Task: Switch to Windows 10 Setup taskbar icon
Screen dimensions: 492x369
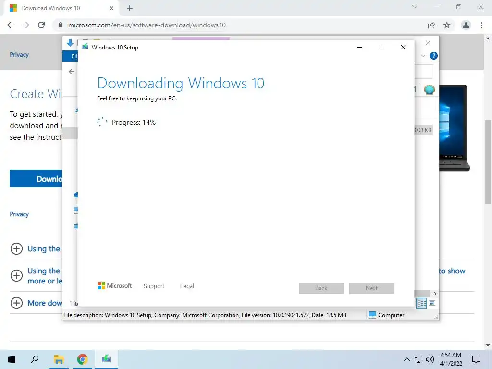Action: [x=106, y=359]
